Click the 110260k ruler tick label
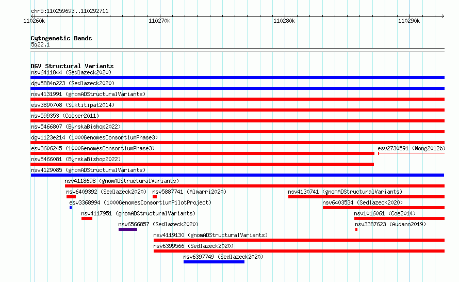This screenshot has width=459, height=282. coord(34,21)
